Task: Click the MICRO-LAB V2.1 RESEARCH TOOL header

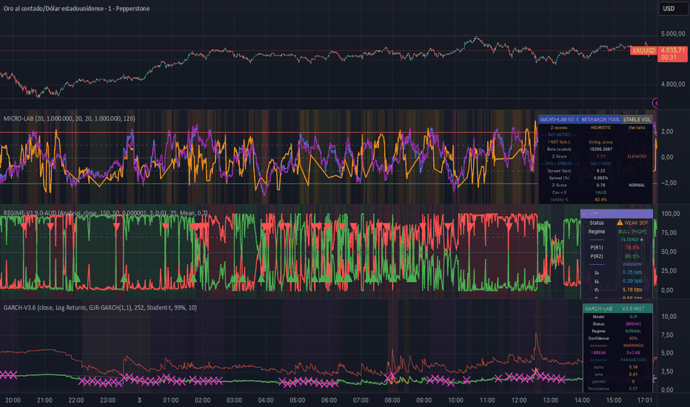Action: (580, 118)
